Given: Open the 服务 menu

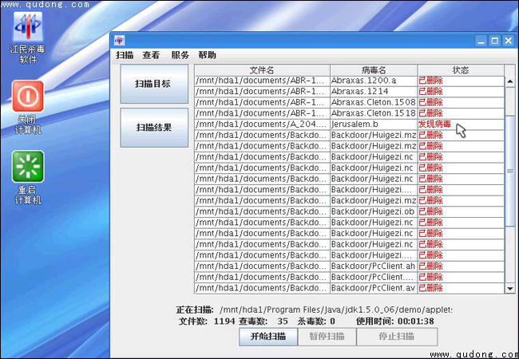Looking at the screenshot, I should 180,55.
